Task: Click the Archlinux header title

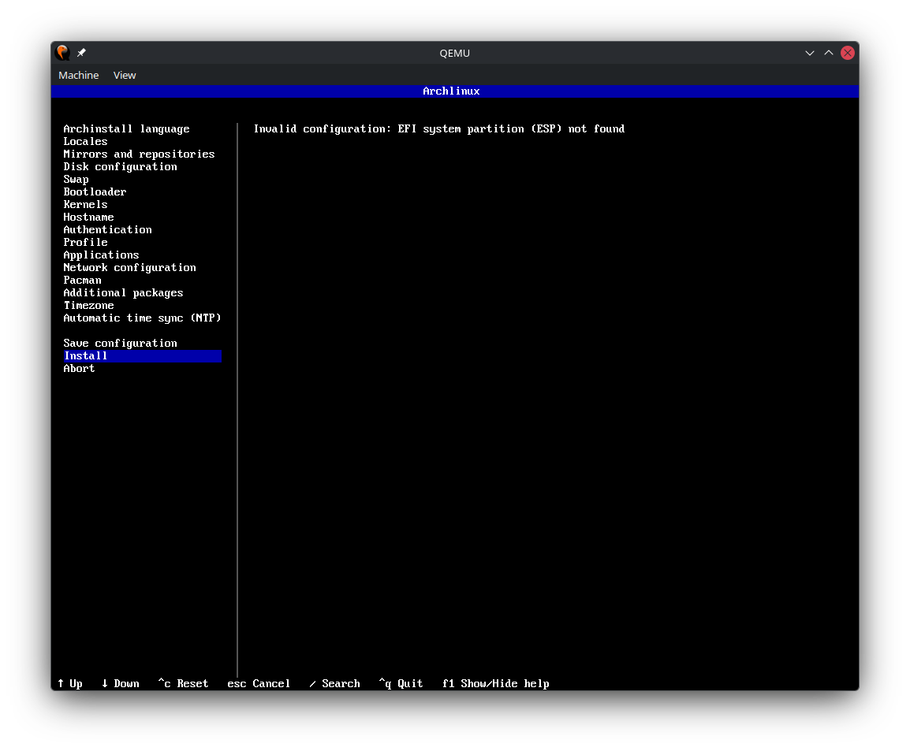Action: click(451, 91)
